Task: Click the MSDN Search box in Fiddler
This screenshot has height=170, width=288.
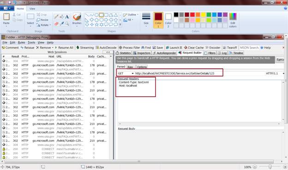Action: tap(249, 47)
